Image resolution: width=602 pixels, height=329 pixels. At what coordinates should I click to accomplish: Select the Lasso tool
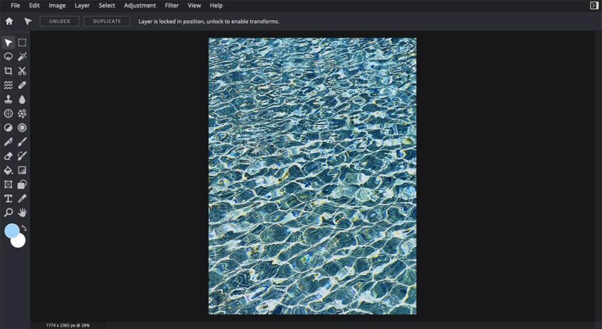point(8,57)
